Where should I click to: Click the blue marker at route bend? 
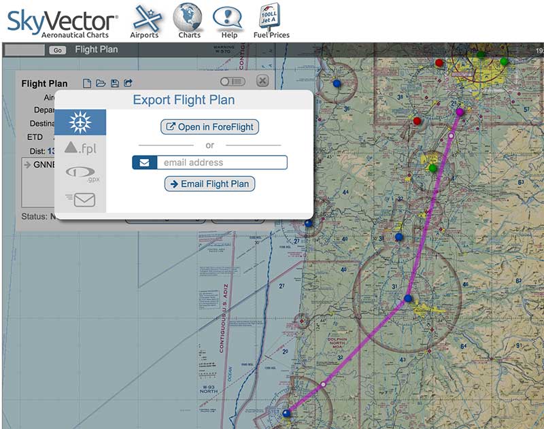click(409, 298)
